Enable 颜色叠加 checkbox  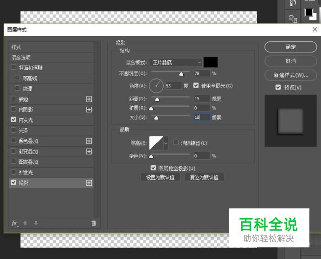[x=13, y=140]
